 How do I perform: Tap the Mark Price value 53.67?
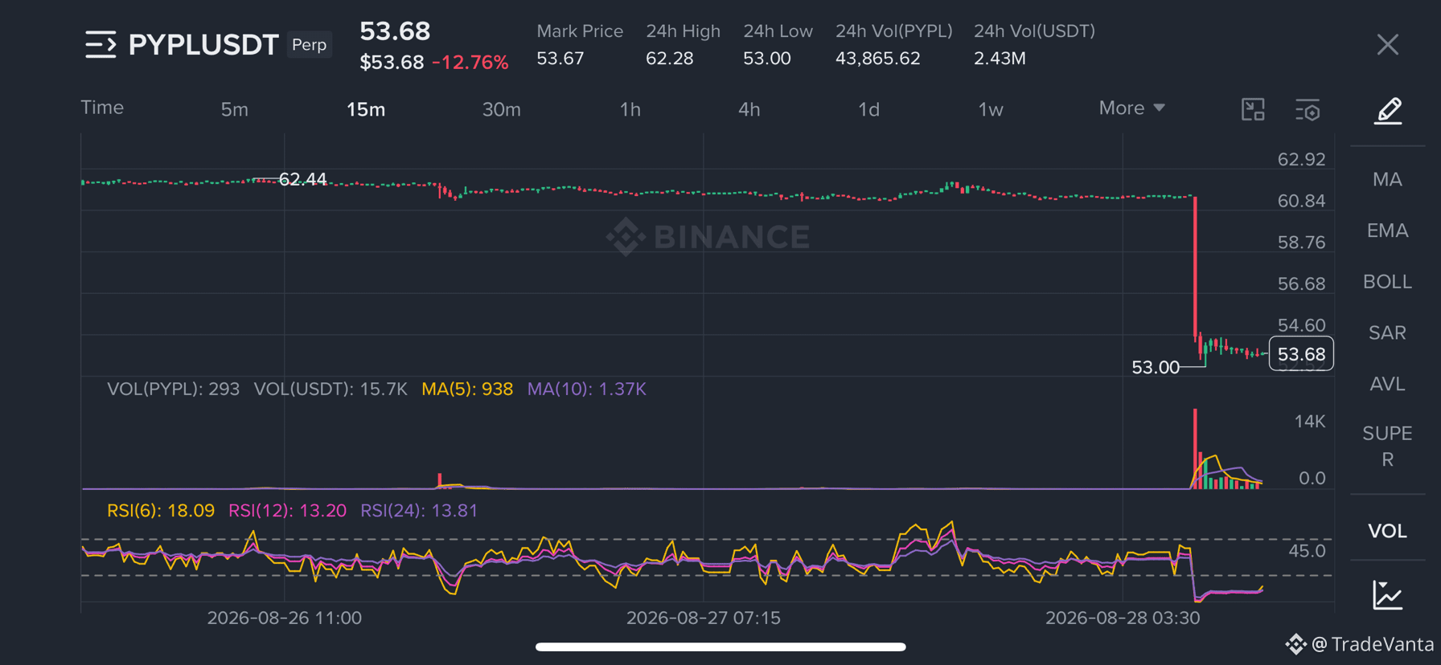point(560,59)
